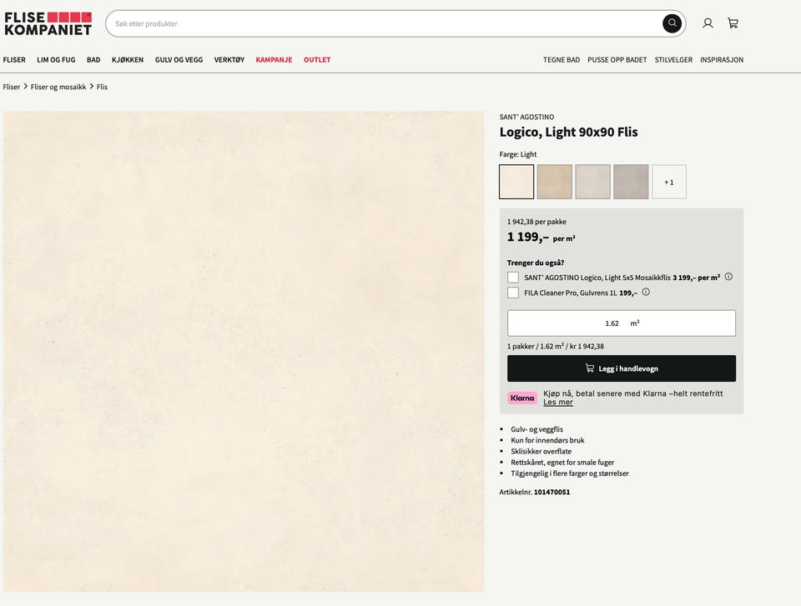Screen dimensions: 801x606
Task: Click the Gulv- og veggflis bullet
Action: click(537, 429)
